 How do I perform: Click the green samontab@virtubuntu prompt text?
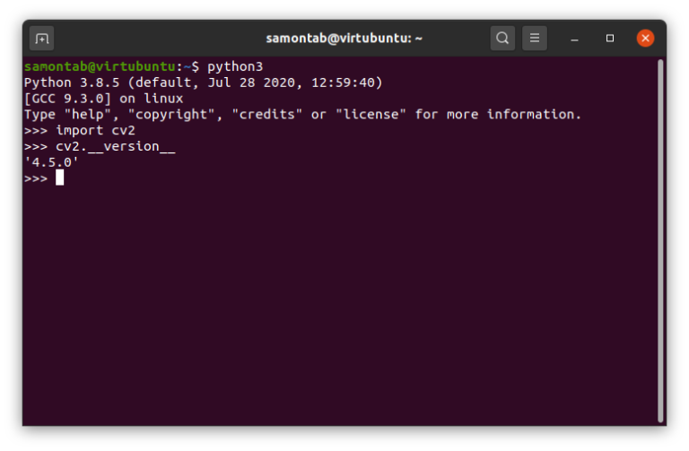(99, 66)
